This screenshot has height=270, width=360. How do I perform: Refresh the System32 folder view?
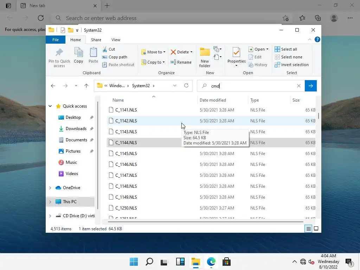coord(186,86)
